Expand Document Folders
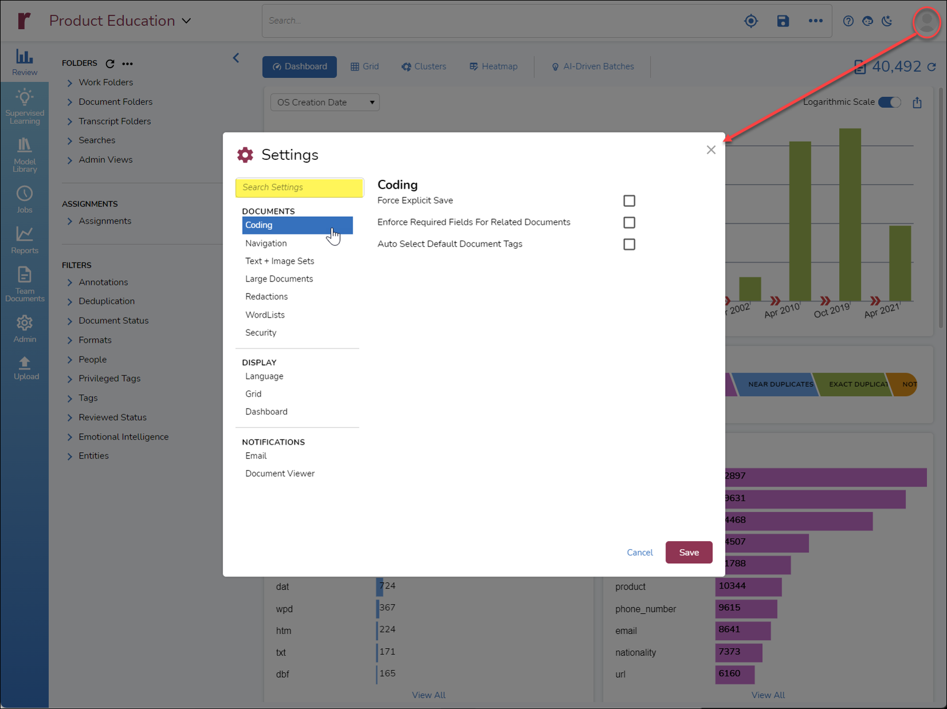The image size is (947, 709). click(69, 103)
